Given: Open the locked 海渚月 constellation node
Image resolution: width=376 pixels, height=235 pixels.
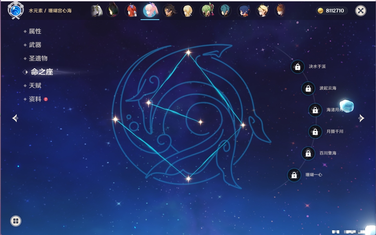Looking at the screenshot, I should click(x=315, y=110).
